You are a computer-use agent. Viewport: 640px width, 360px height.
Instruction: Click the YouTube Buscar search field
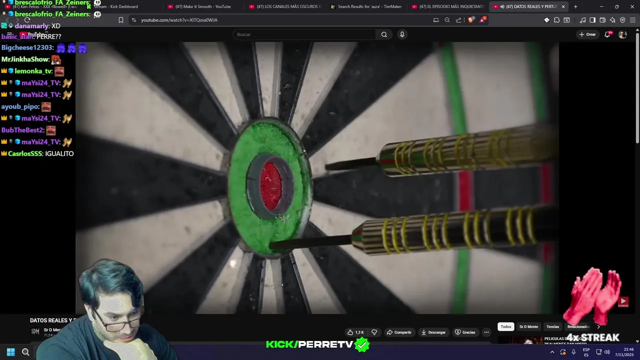click(304, 34)
